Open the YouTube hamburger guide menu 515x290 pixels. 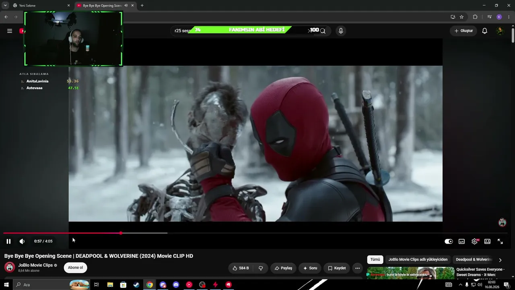tap(10, 31)
